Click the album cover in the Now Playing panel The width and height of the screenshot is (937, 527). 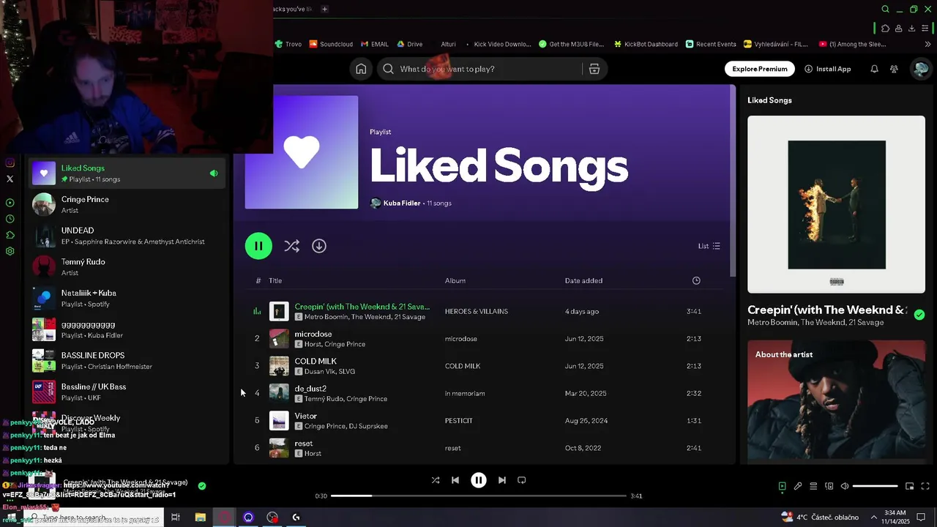click(x=836, y=204)
